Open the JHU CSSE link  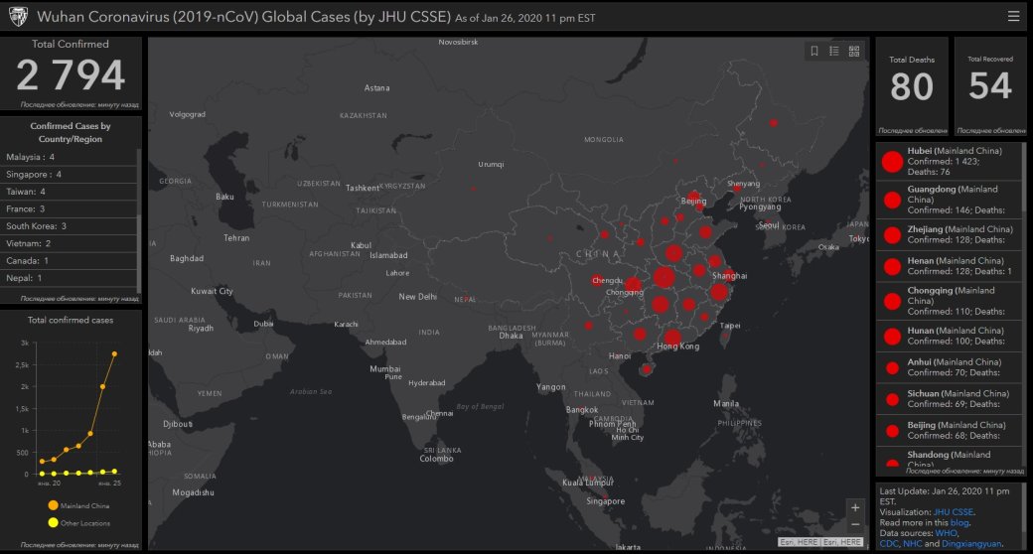point(953,512)
